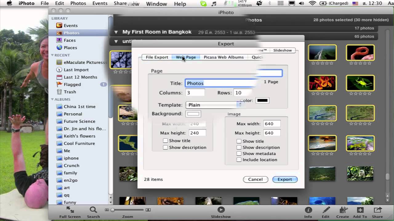
Task: Select the Web Page tab
Action: pyautogui.click(x=186, y=57)
